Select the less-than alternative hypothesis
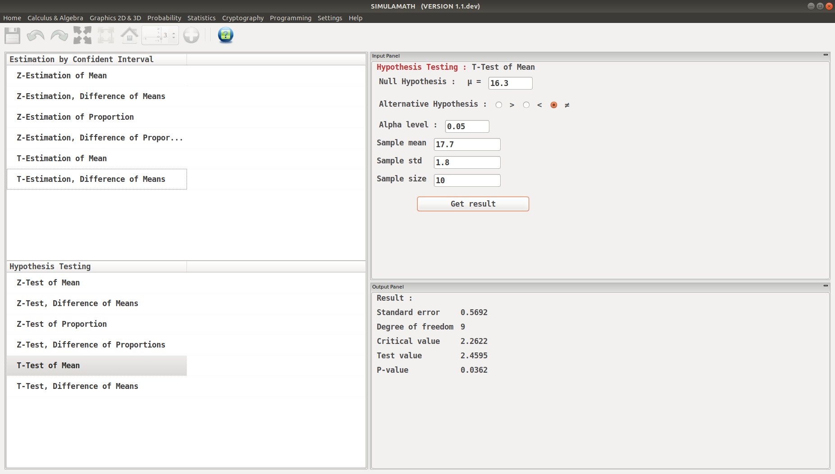 (x=526, y=105)
